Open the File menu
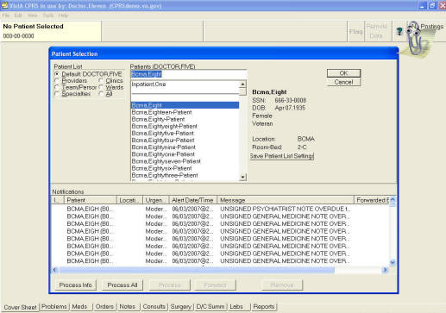The width and height of the screenshot is (446, 313). pyautogui.click(x=6, y=16)
